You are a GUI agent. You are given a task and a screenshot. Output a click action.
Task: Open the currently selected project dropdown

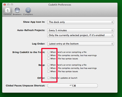coord(81,35)
